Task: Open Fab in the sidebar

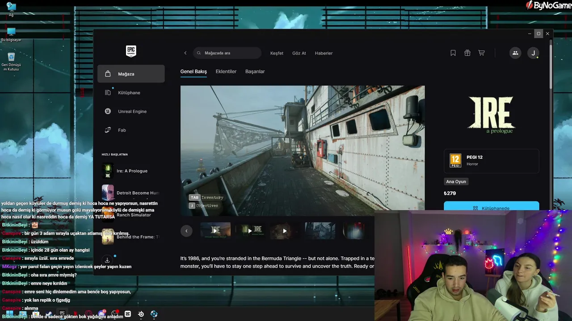Action: click(x=131, y=130)
